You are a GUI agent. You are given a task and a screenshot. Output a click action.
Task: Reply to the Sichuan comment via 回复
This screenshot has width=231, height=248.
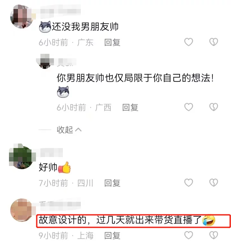pos(112,183)
